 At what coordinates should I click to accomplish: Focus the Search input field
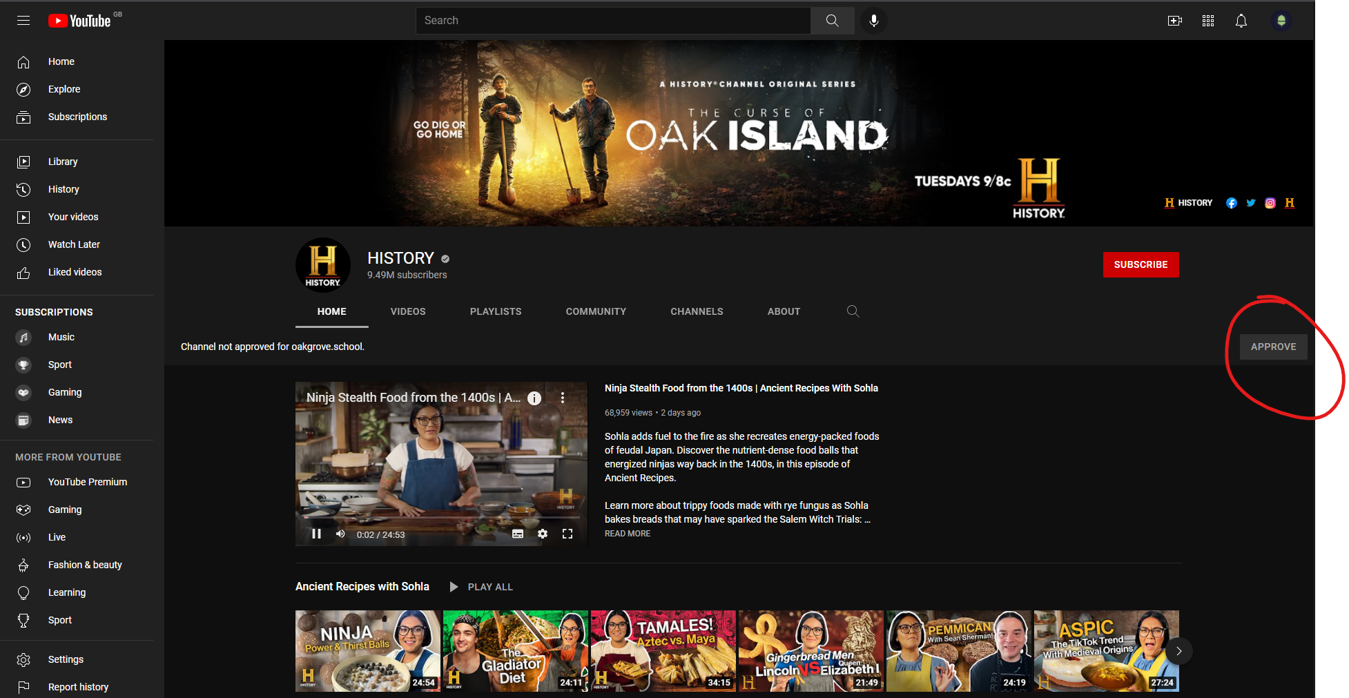pos(613,21)
